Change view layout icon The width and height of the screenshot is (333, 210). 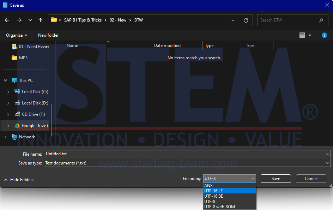(x=302, y=35)
